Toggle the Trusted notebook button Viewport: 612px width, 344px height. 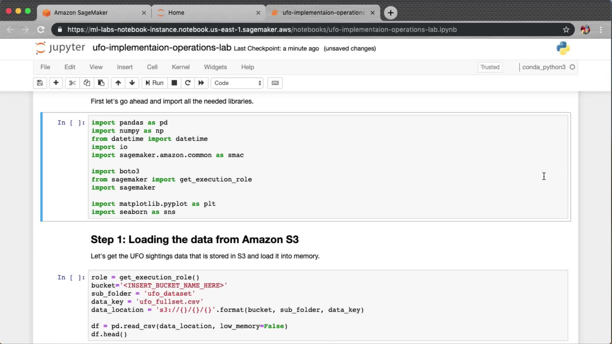[x=490, y=67]
